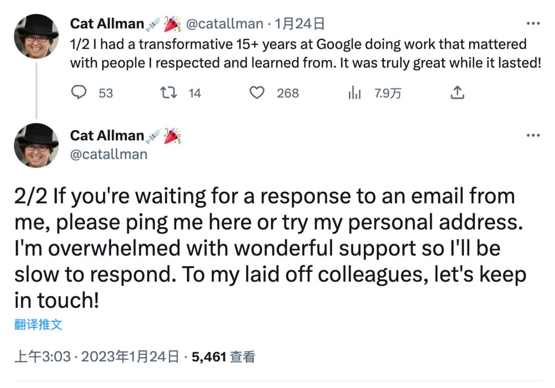Viewport: 555px width, 388px height.
Task: Open more options for the 1/2 tweet
Action: tap(533, 24)
